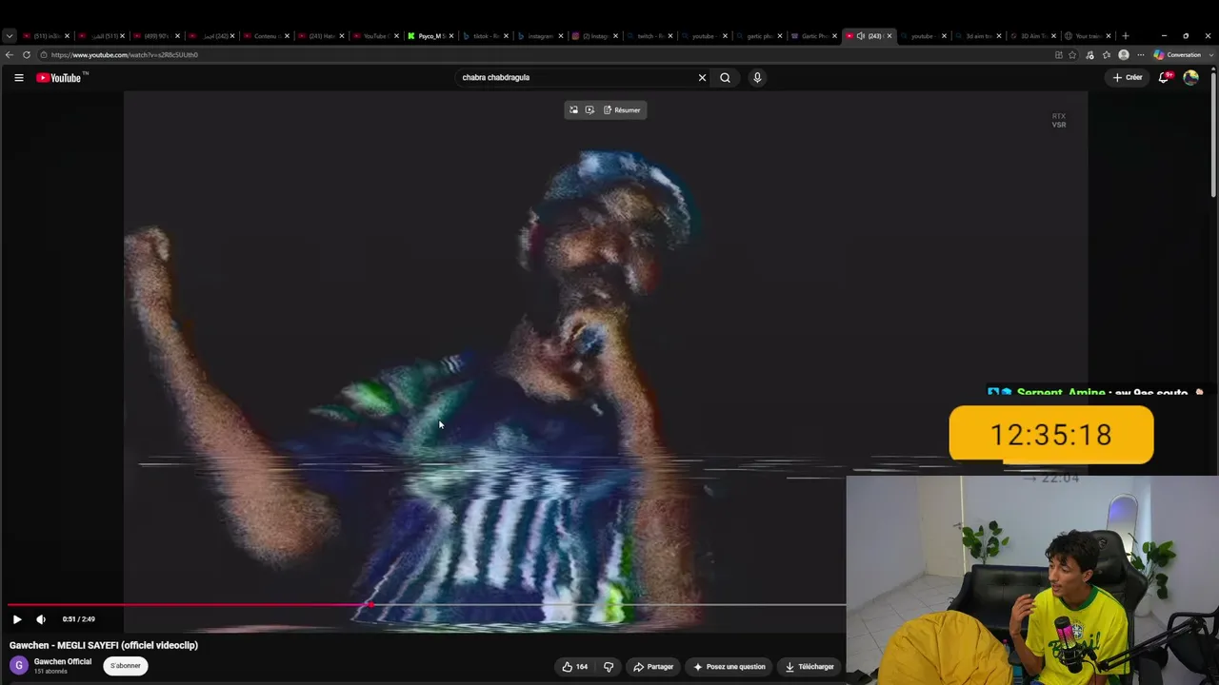Download the video with Télécharger
The width and height of the screenshot is (1219, 685).
coord(809,667)
